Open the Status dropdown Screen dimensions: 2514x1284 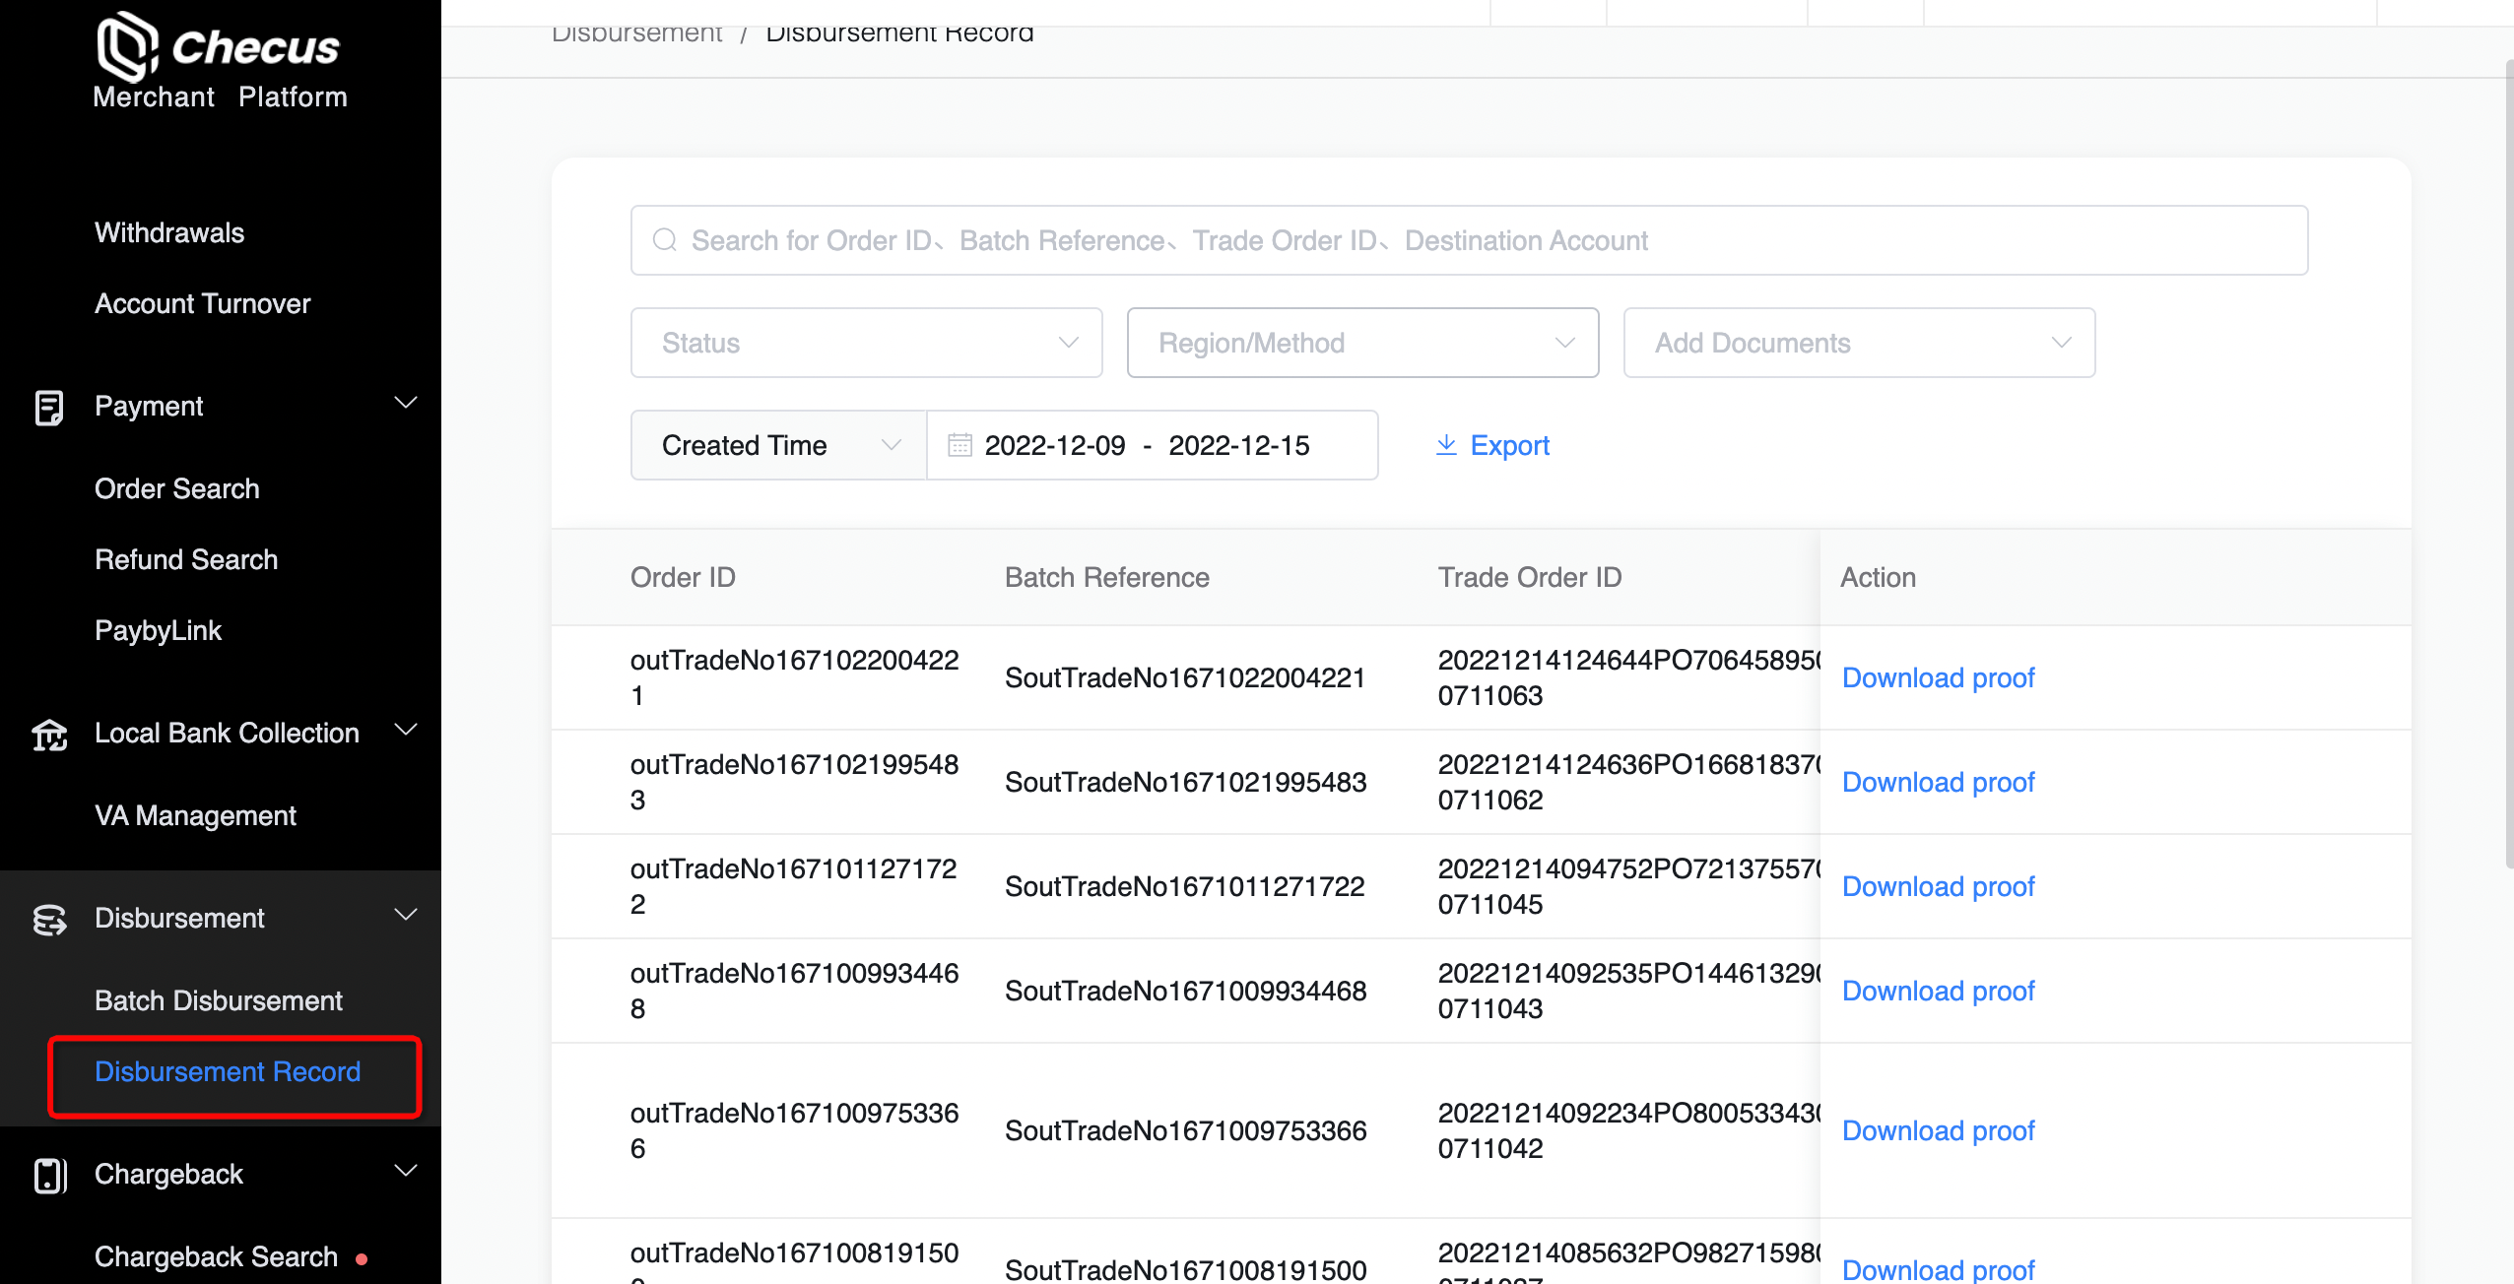[866, 343]
